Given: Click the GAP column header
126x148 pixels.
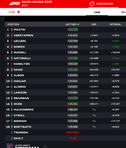Looking at the screenshot, I should coord(94,24).
